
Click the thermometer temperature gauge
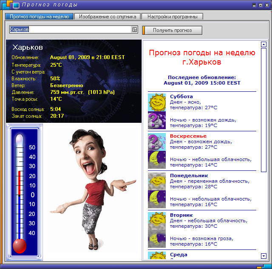point(24,193)
